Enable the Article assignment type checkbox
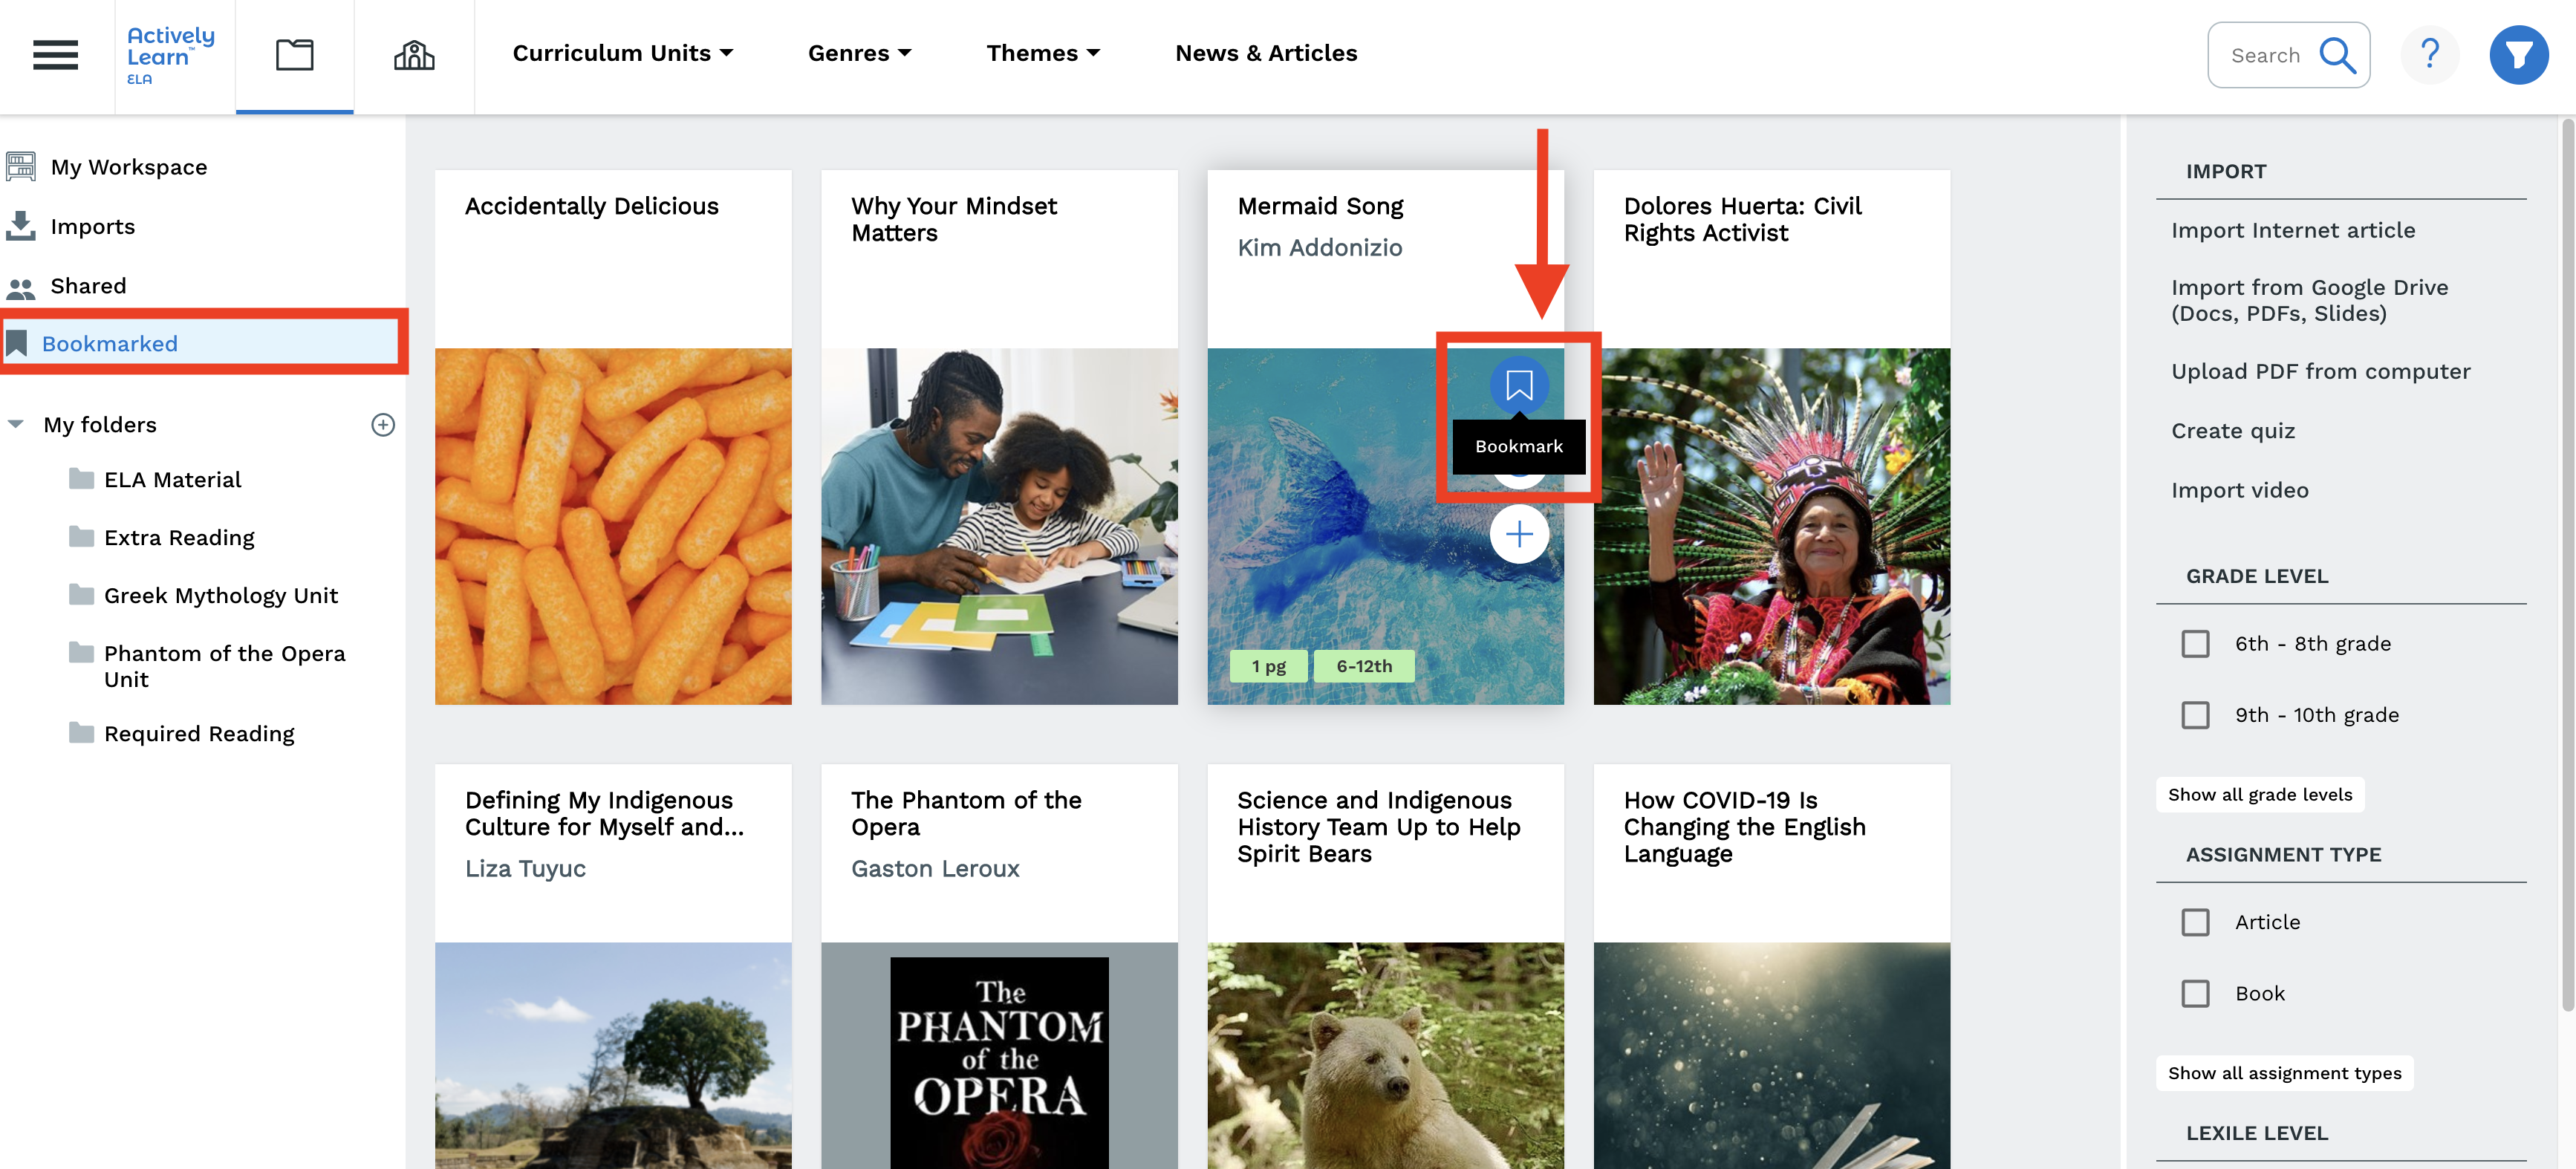The height and width of the screenshot is (1169, 2576). [2195, 922]
